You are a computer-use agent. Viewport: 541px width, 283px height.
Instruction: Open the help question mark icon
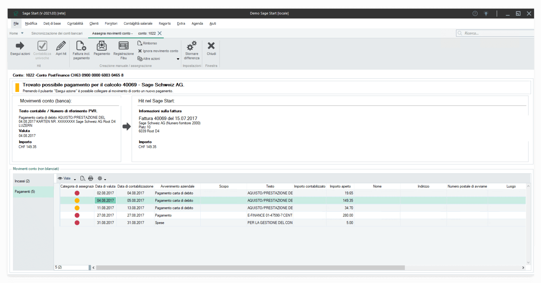(x=475, y=14)
